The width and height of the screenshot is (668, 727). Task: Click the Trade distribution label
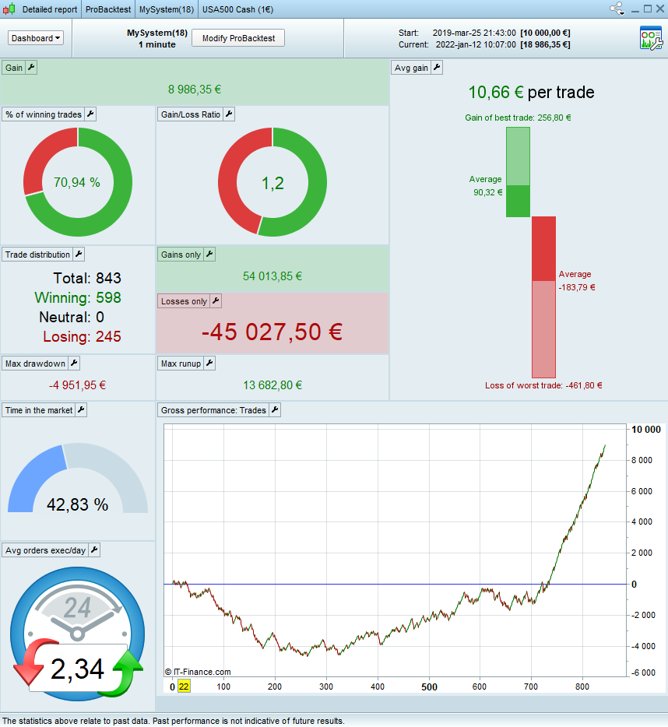coord(37,254)
